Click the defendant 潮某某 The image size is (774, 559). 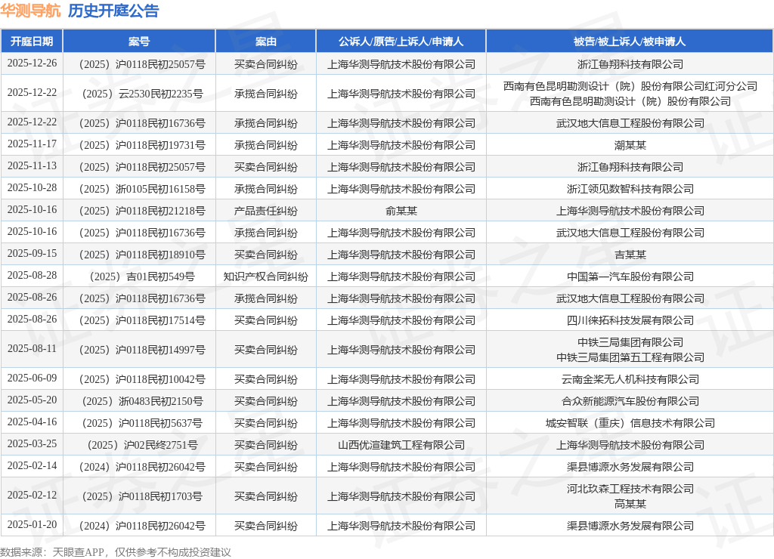(x=630, y=145)
